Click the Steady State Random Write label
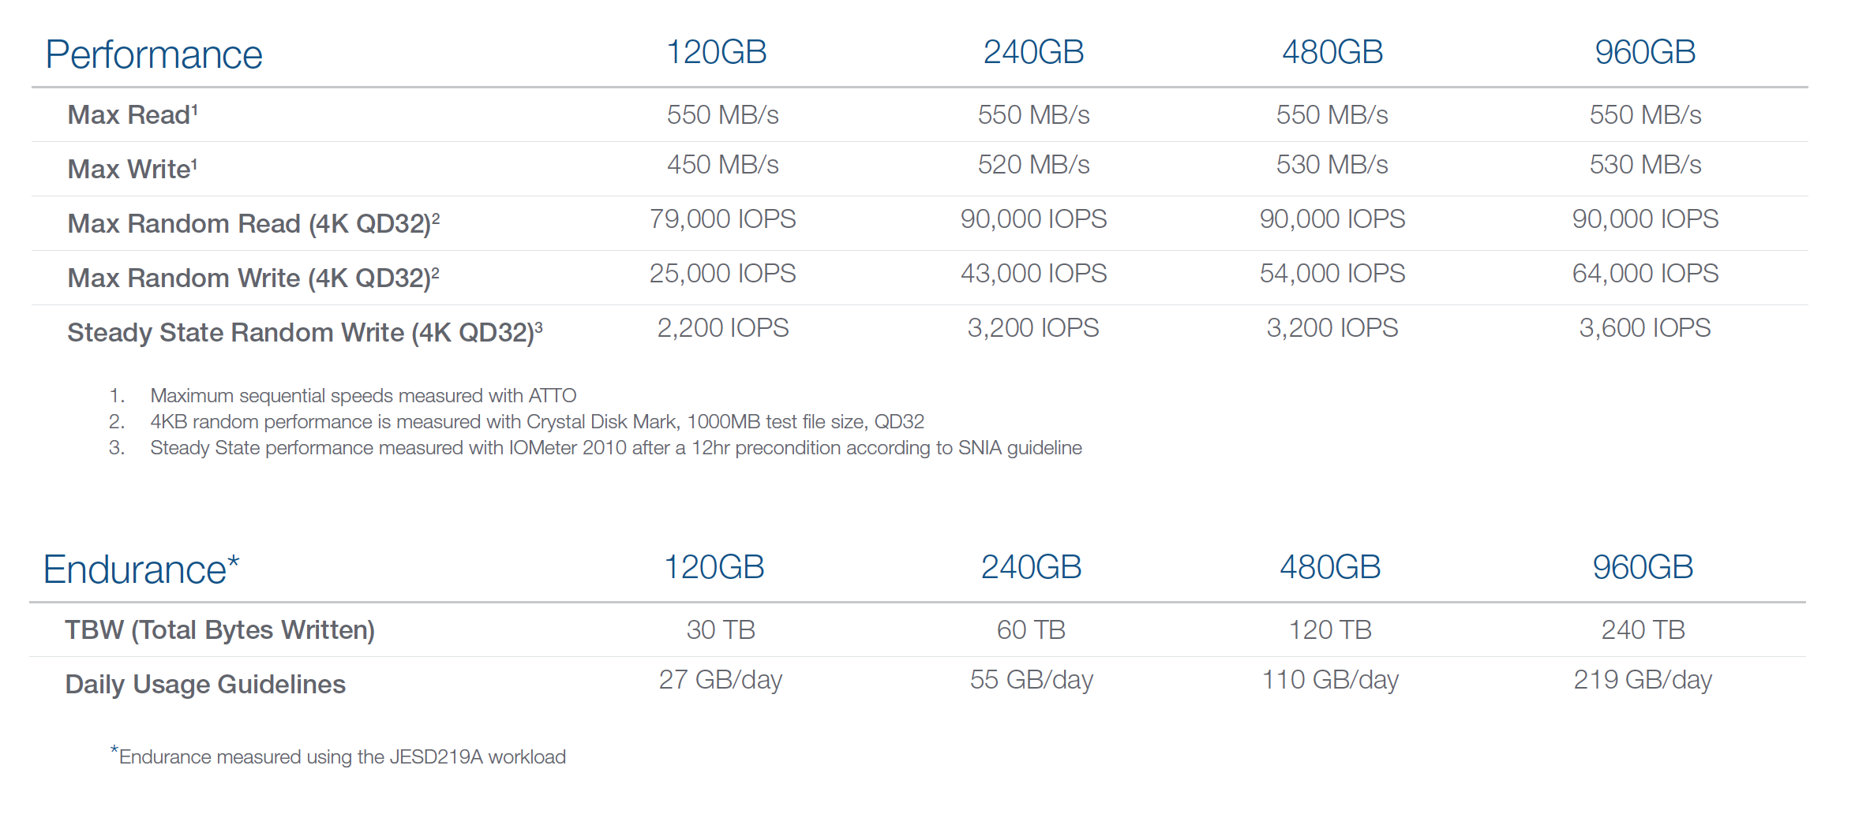 pos(304,333)
